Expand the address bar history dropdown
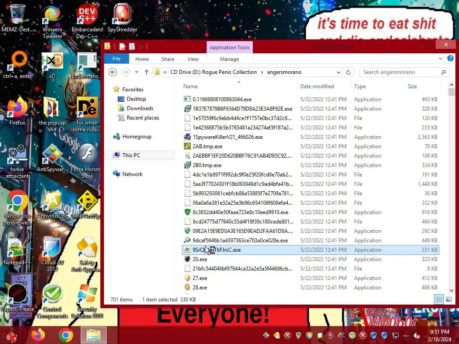Image resolution: width=459 pixels, height=344 pixels. 338,72
